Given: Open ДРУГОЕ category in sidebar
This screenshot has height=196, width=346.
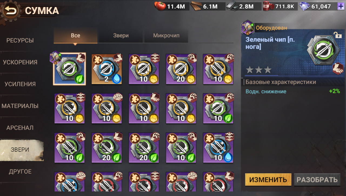Looking at the screenshot, I should pyautogui.click(x=20, y=172).
